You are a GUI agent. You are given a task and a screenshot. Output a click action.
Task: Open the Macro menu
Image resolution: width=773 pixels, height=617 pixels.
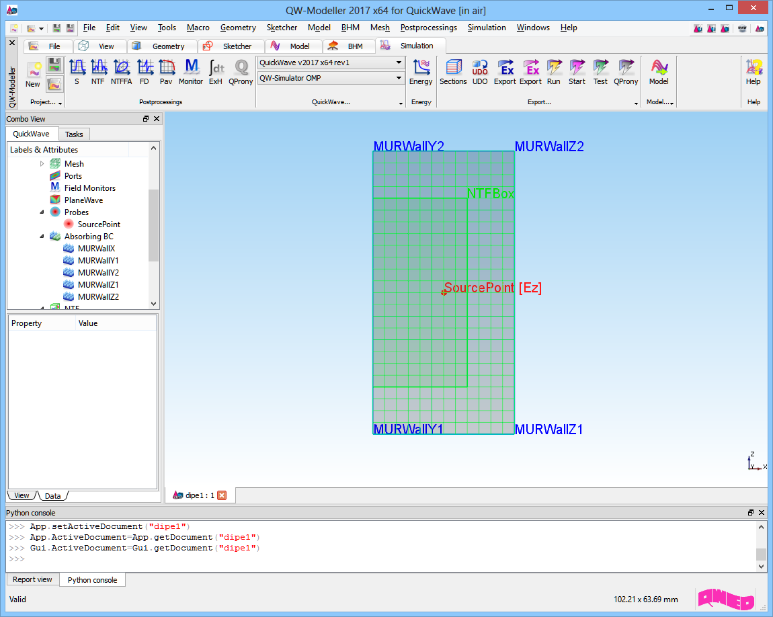[198, 28]
